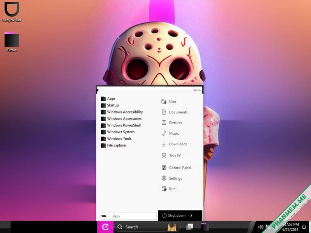Open the notification bell in tray
Image resolution: width=311 pixels, height=233 pixels.
point(304,227)
